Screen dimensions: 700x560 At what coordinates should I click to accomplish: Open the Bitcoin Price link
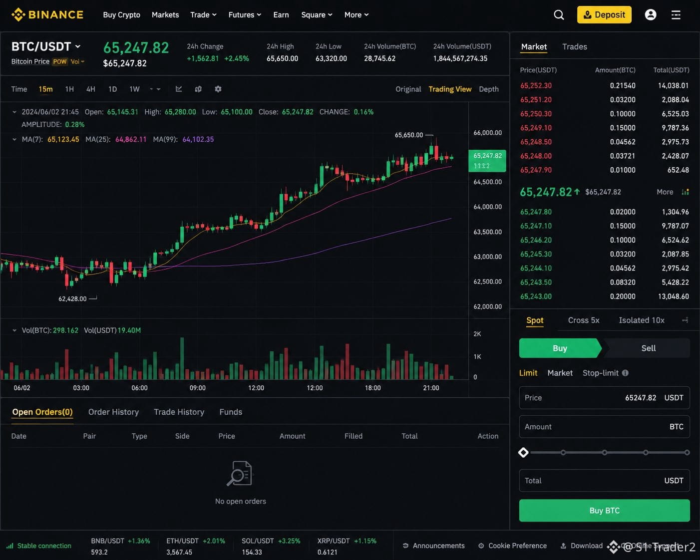point(30,61)
